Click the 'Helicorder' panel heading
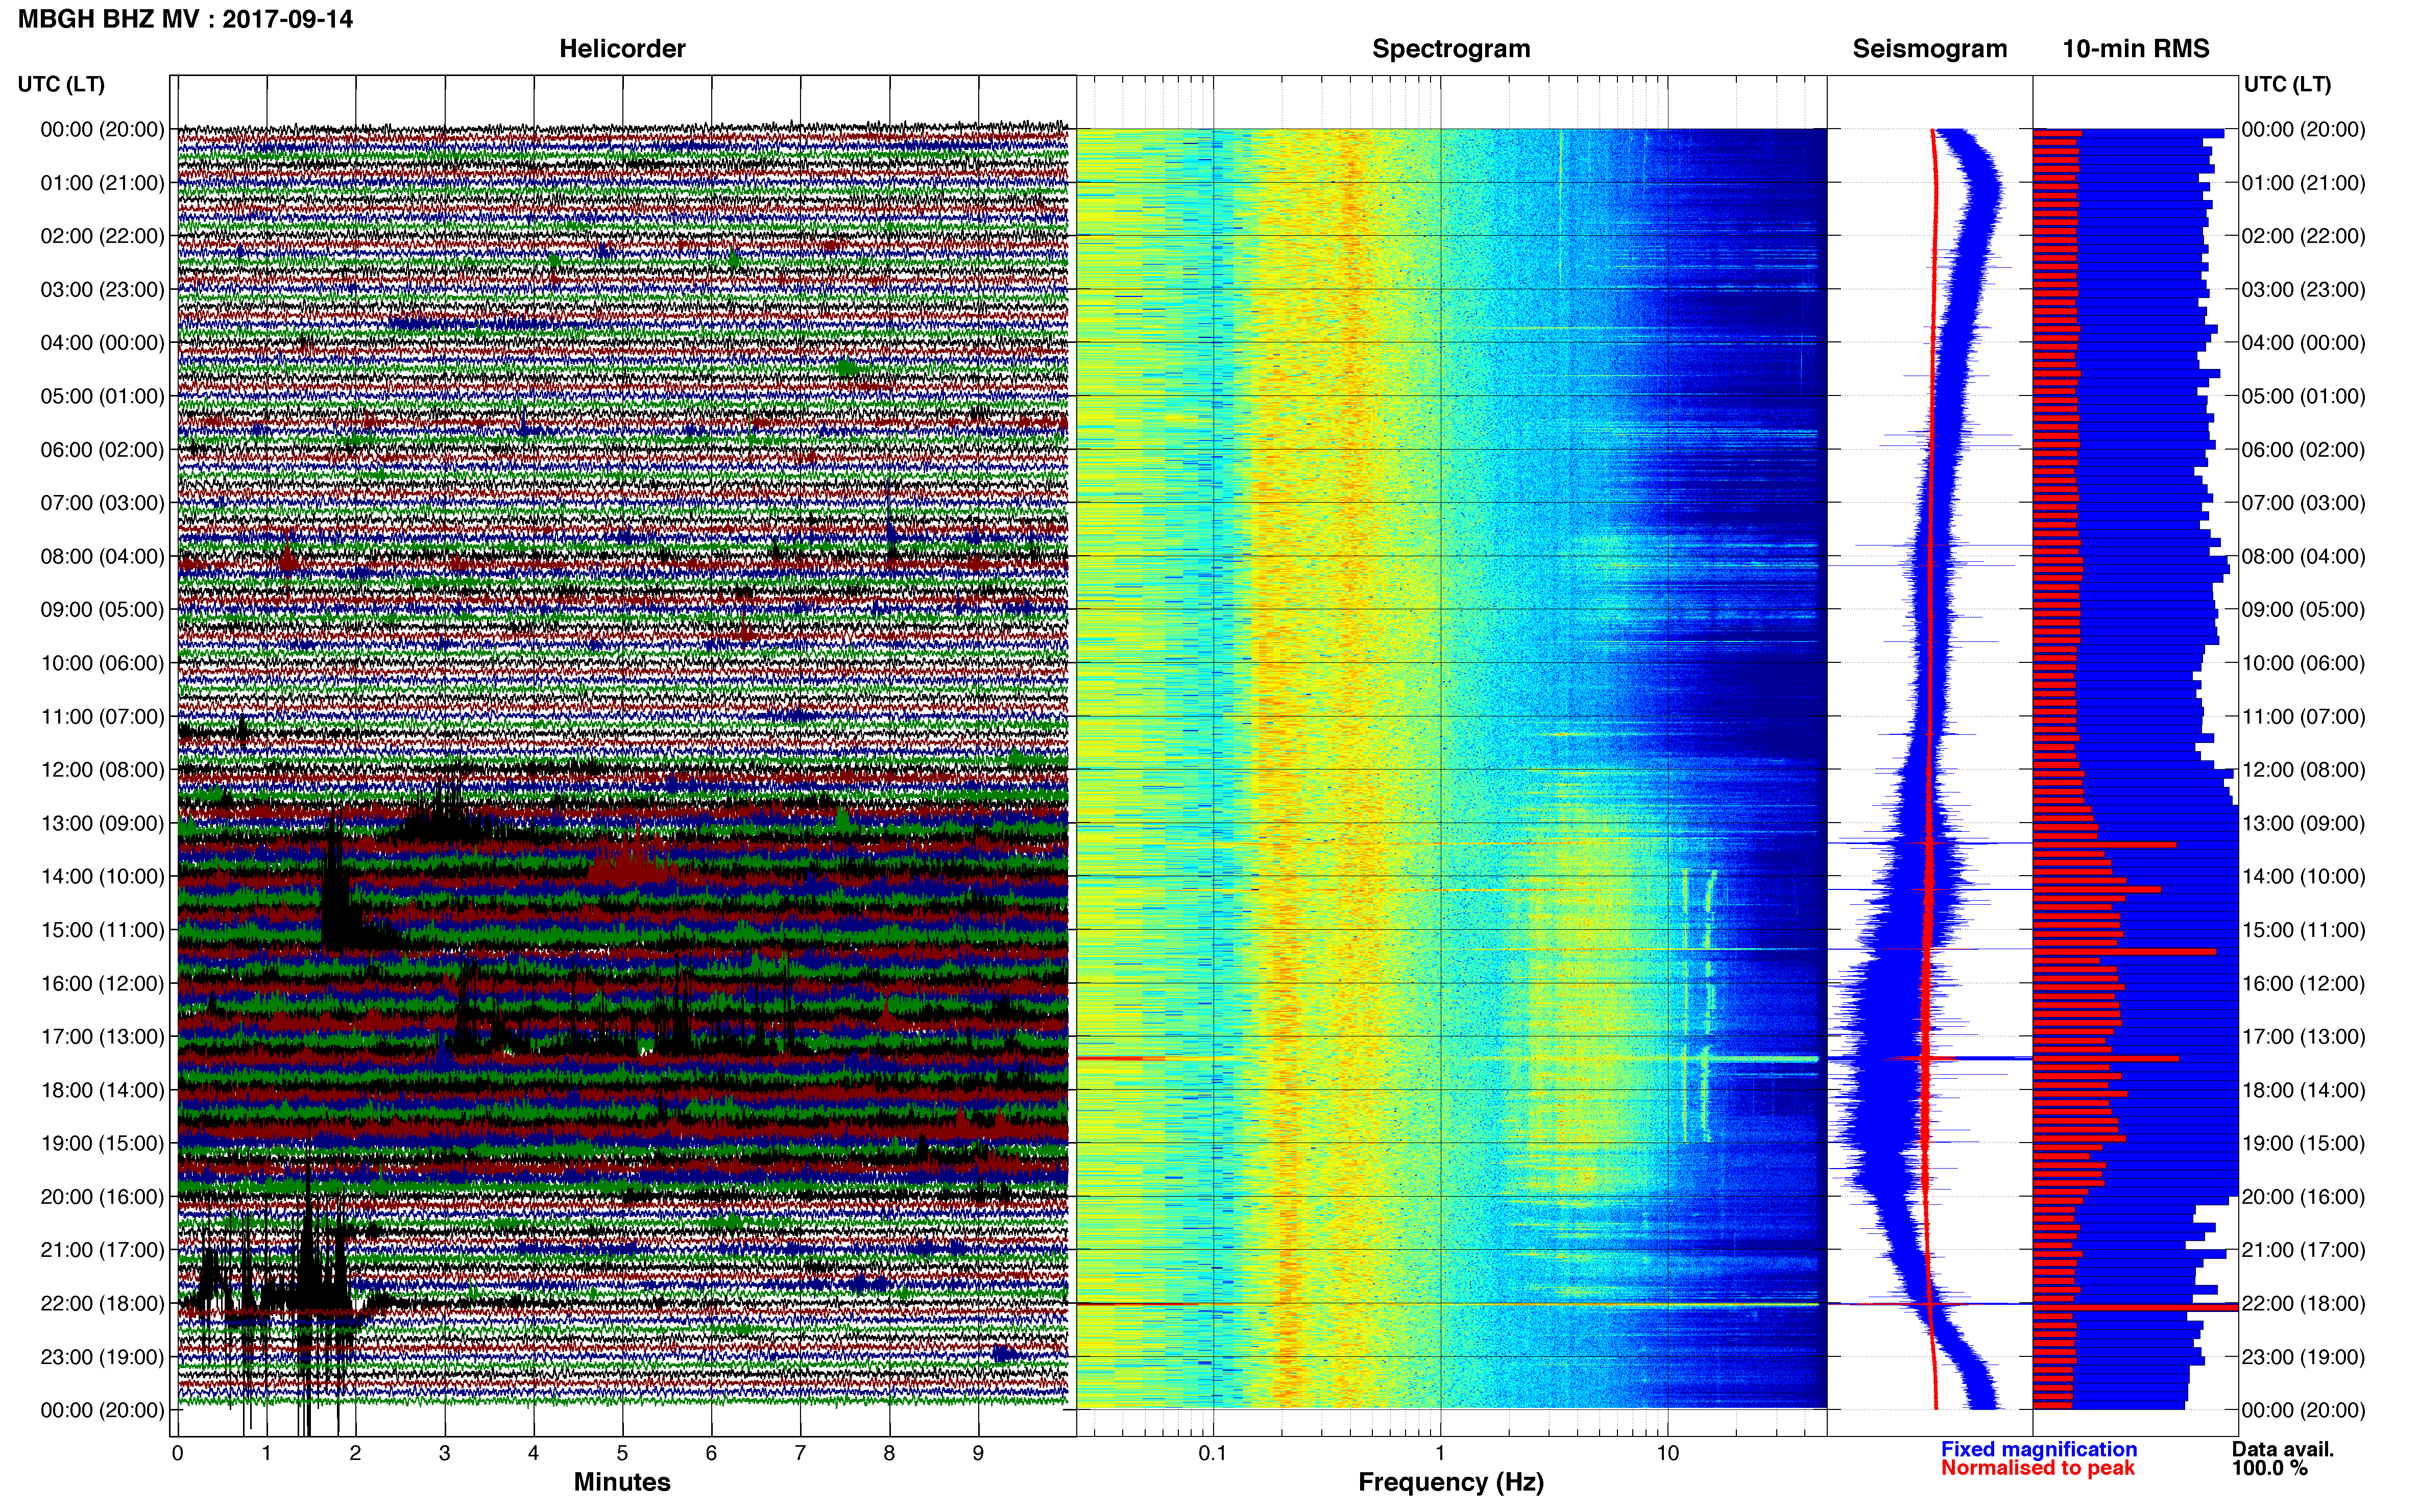2420x1512 pixels. (622, 48)
